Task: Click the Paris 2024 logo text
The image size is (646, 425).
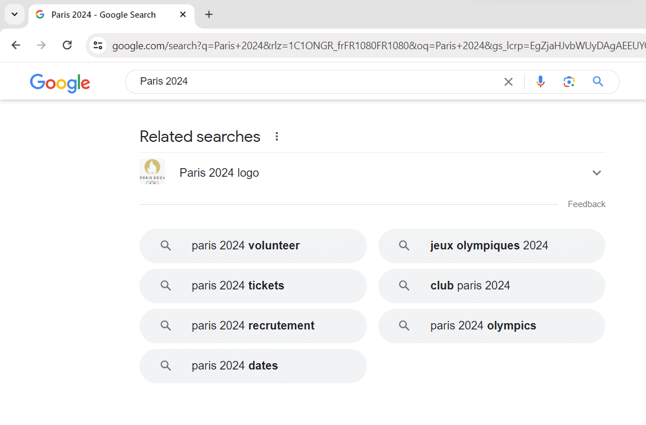Action: tap(219, 173)
